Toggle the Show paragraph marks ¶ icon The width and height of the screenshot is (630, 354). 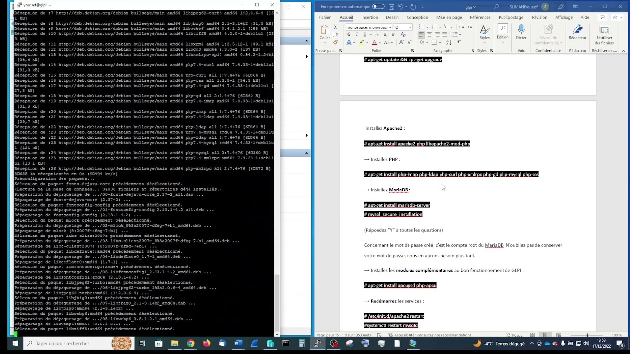pyautogui.click(x=459, y=42)
